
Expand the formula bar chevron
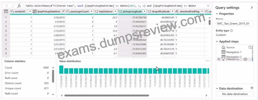point(208,6)
